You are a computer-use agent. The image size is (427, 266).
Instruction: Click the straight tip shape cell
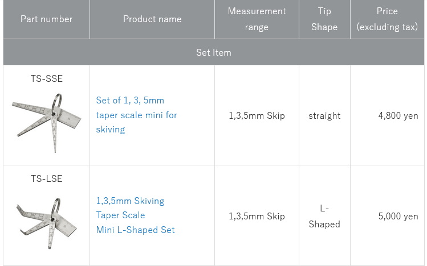click(x=324, y=115)
